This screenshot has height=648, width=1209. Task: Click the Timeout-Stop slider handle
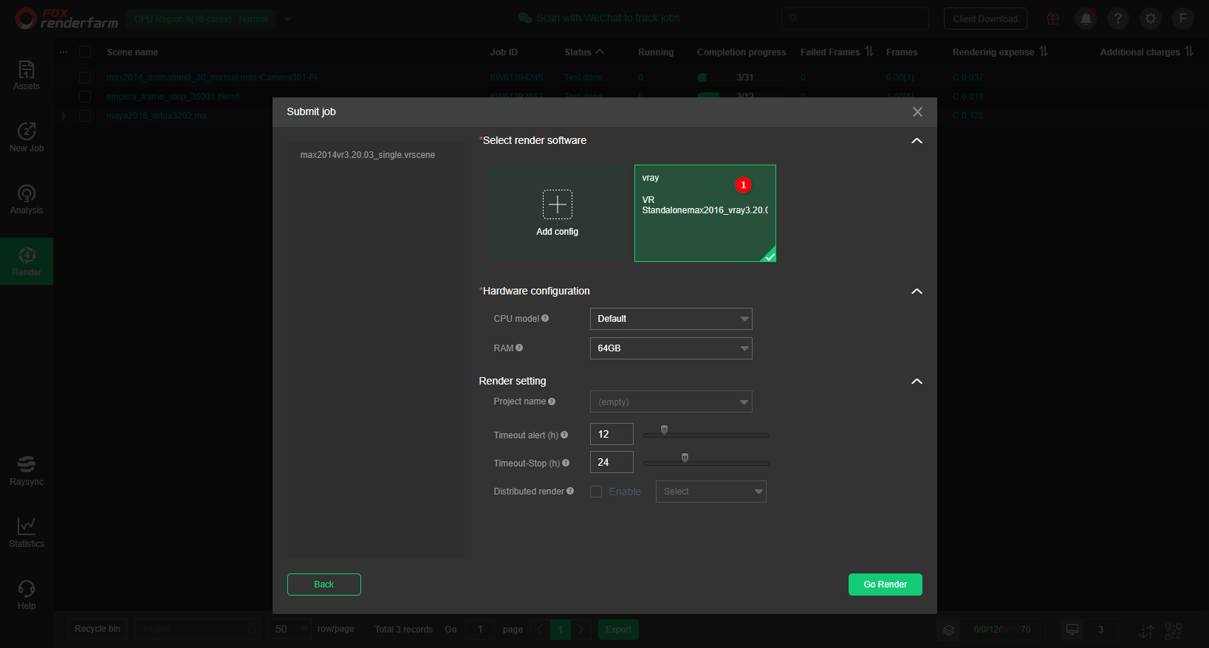(x=685, y=458)
